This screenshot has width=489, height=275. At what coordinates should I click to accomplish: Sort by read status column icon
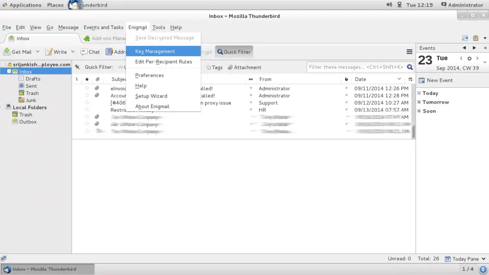pos(251,79)
